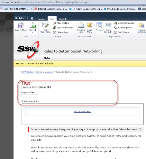Click the Page Layout icon
146x159 pixels.
point(108,25)
